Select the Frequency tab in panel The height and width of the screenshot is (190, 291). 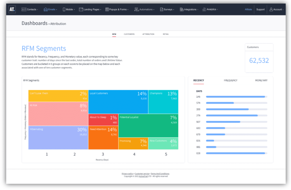click(230, 81)
